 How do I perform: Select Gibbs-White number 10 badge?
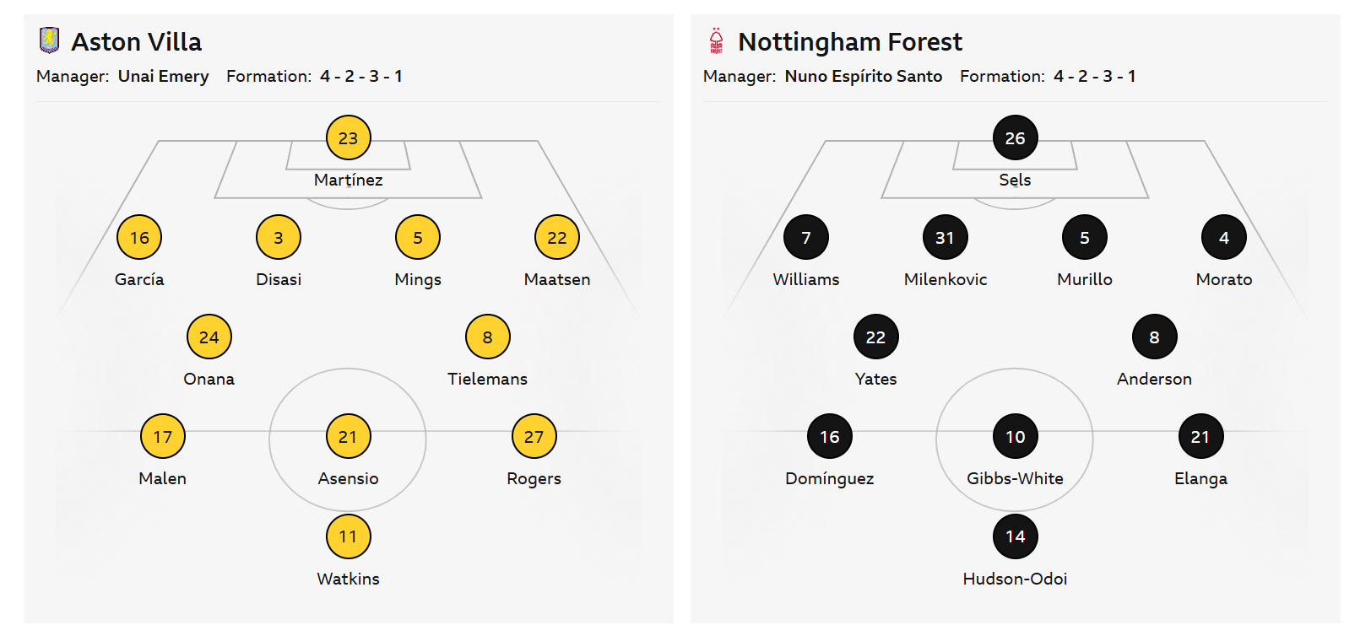click(x=1015, y=437)
